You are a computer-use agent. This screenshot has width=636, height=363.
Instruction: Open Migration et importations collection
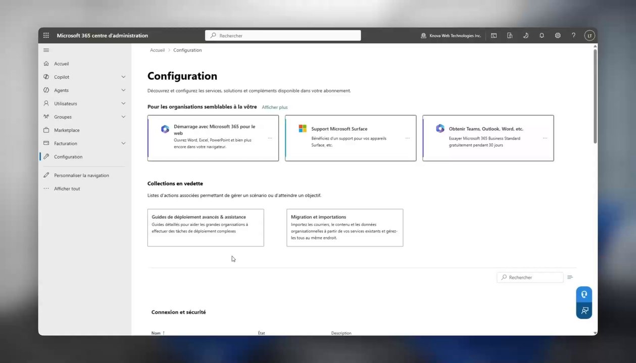[x=345, y=227]
